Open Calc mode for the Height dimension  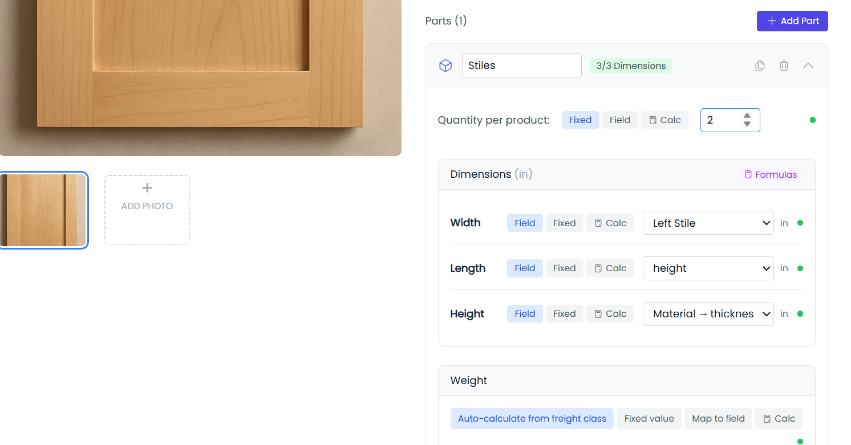610,313
